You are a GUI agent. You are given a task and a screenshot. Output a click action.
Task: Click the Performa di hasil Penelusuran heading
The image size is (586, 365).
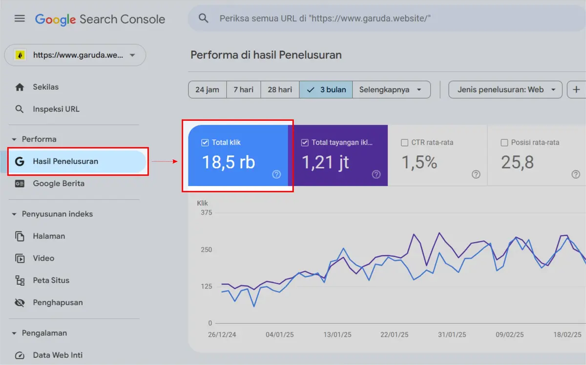tap(266, 55)
